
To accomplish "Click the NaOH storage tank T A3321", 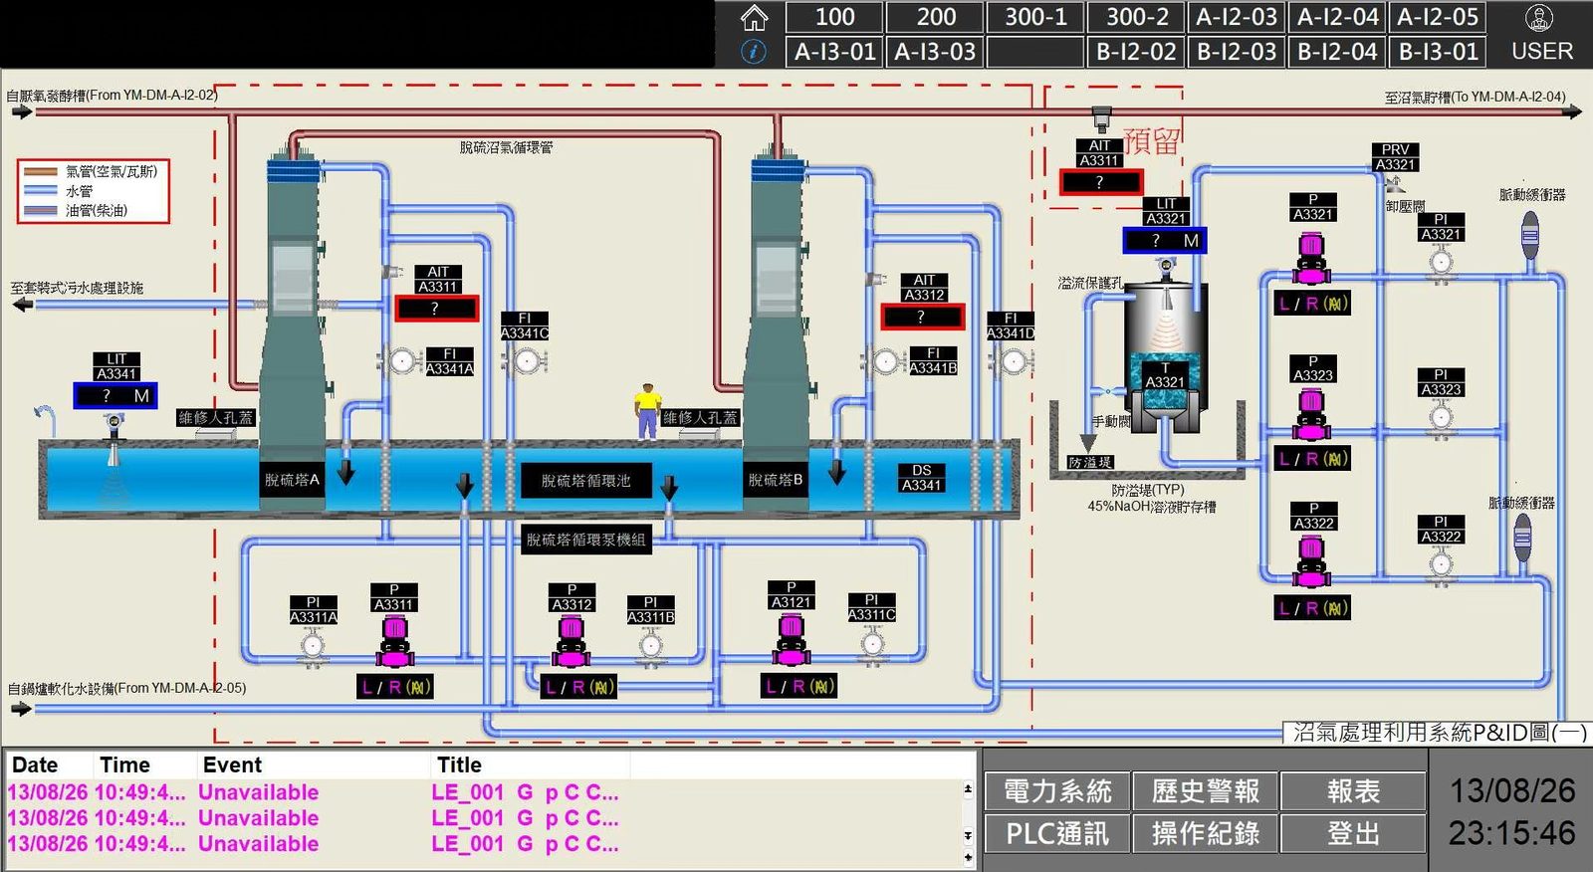I will [x=1165, y=355].
